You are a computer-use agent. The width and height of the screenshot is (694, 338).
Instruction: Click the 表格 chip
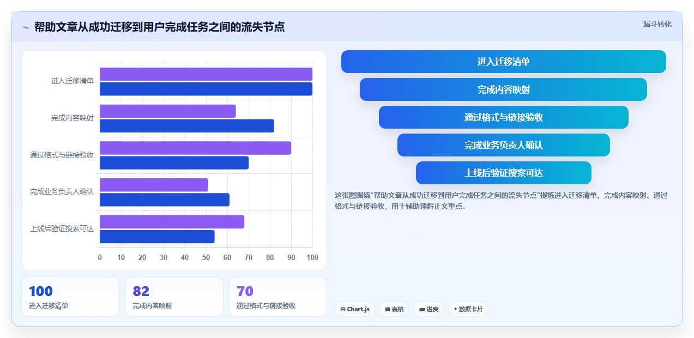point(394,309)
